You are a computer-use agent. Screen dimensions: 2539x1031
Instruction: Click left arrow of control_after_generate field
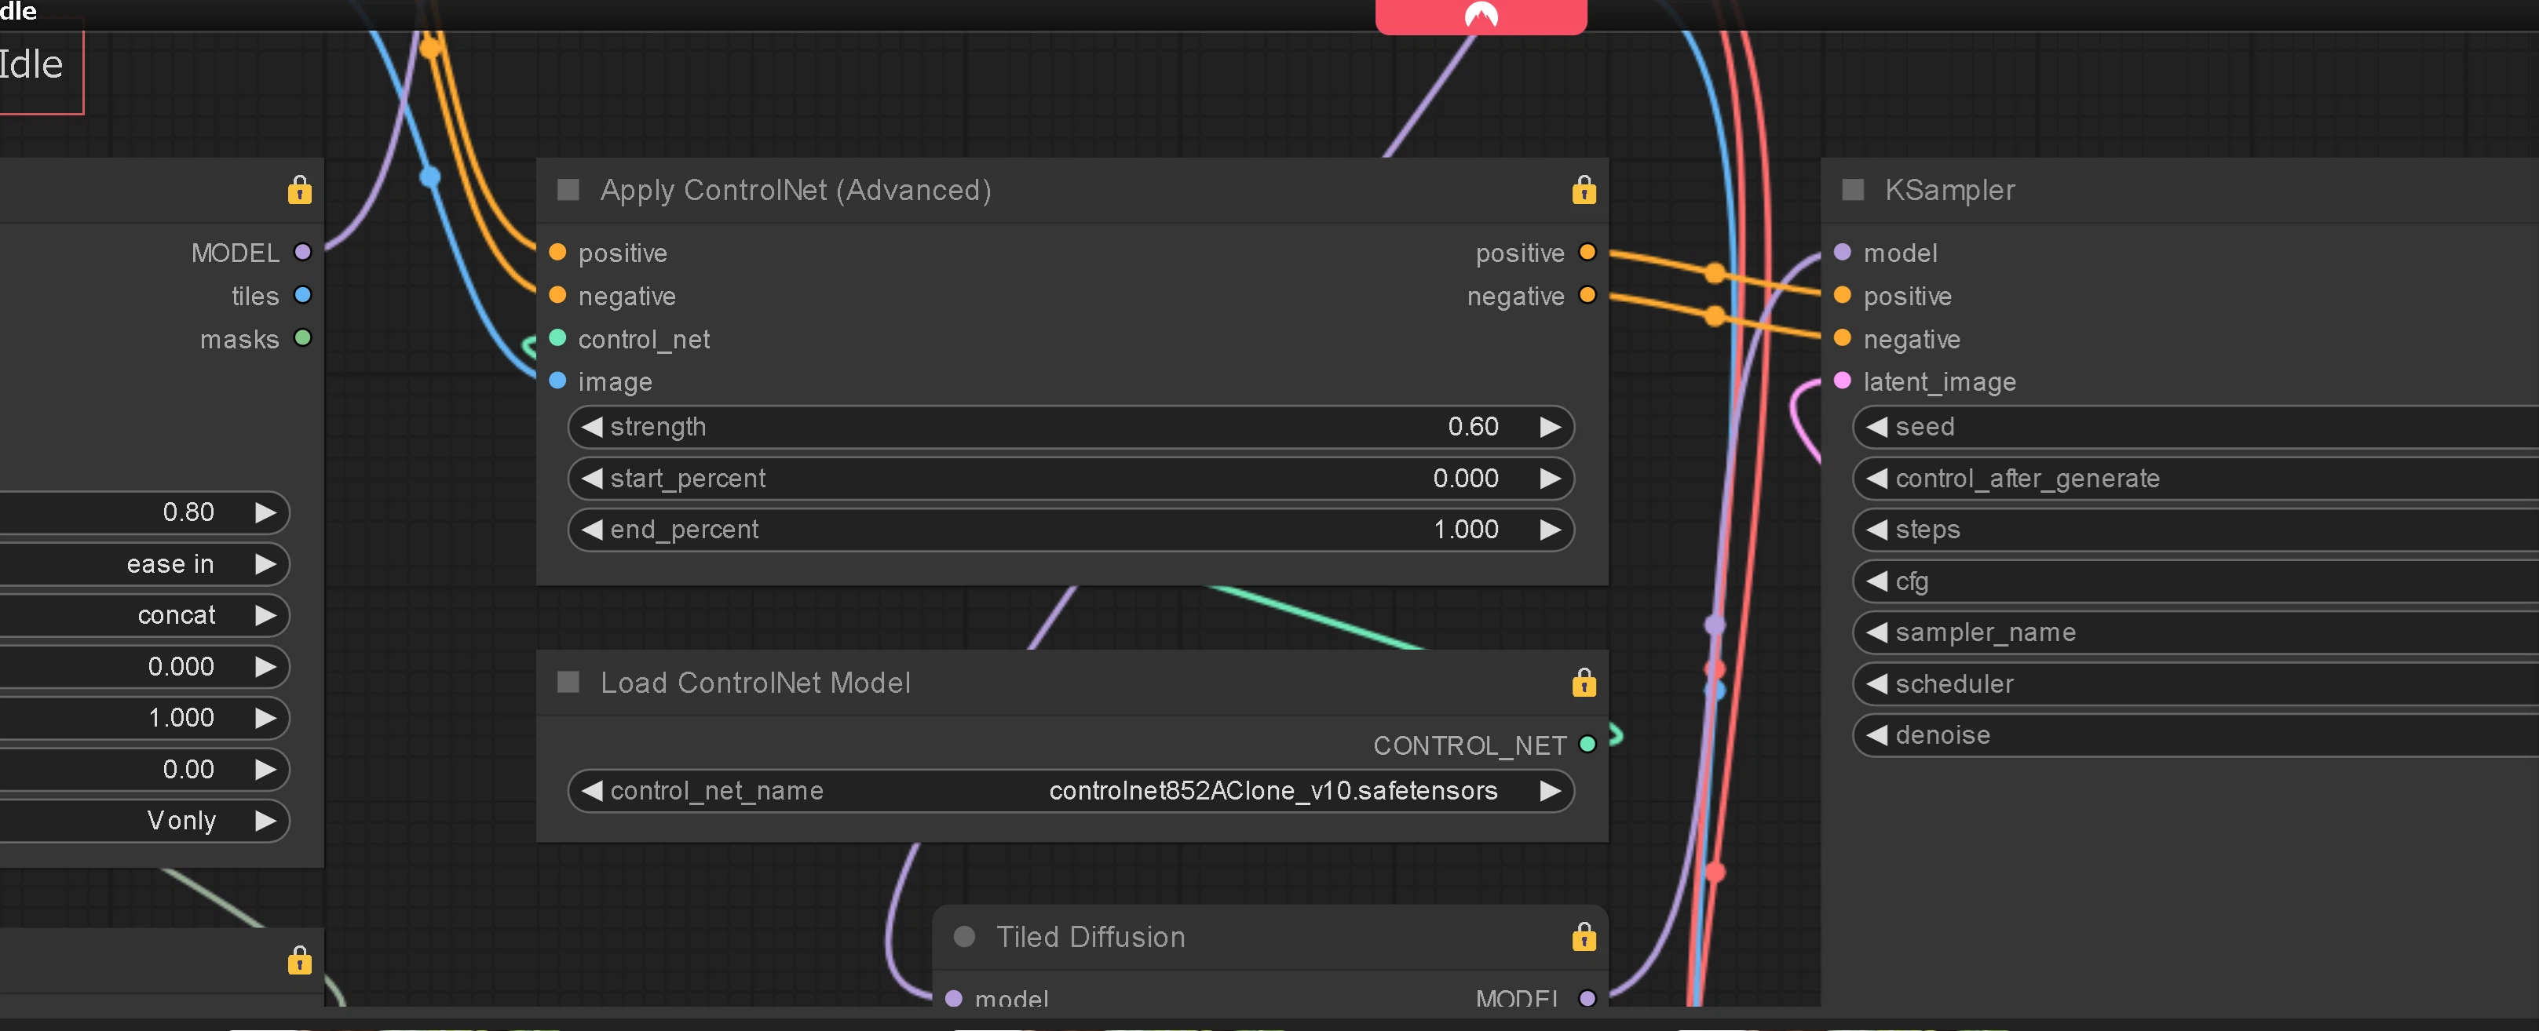1876,478
